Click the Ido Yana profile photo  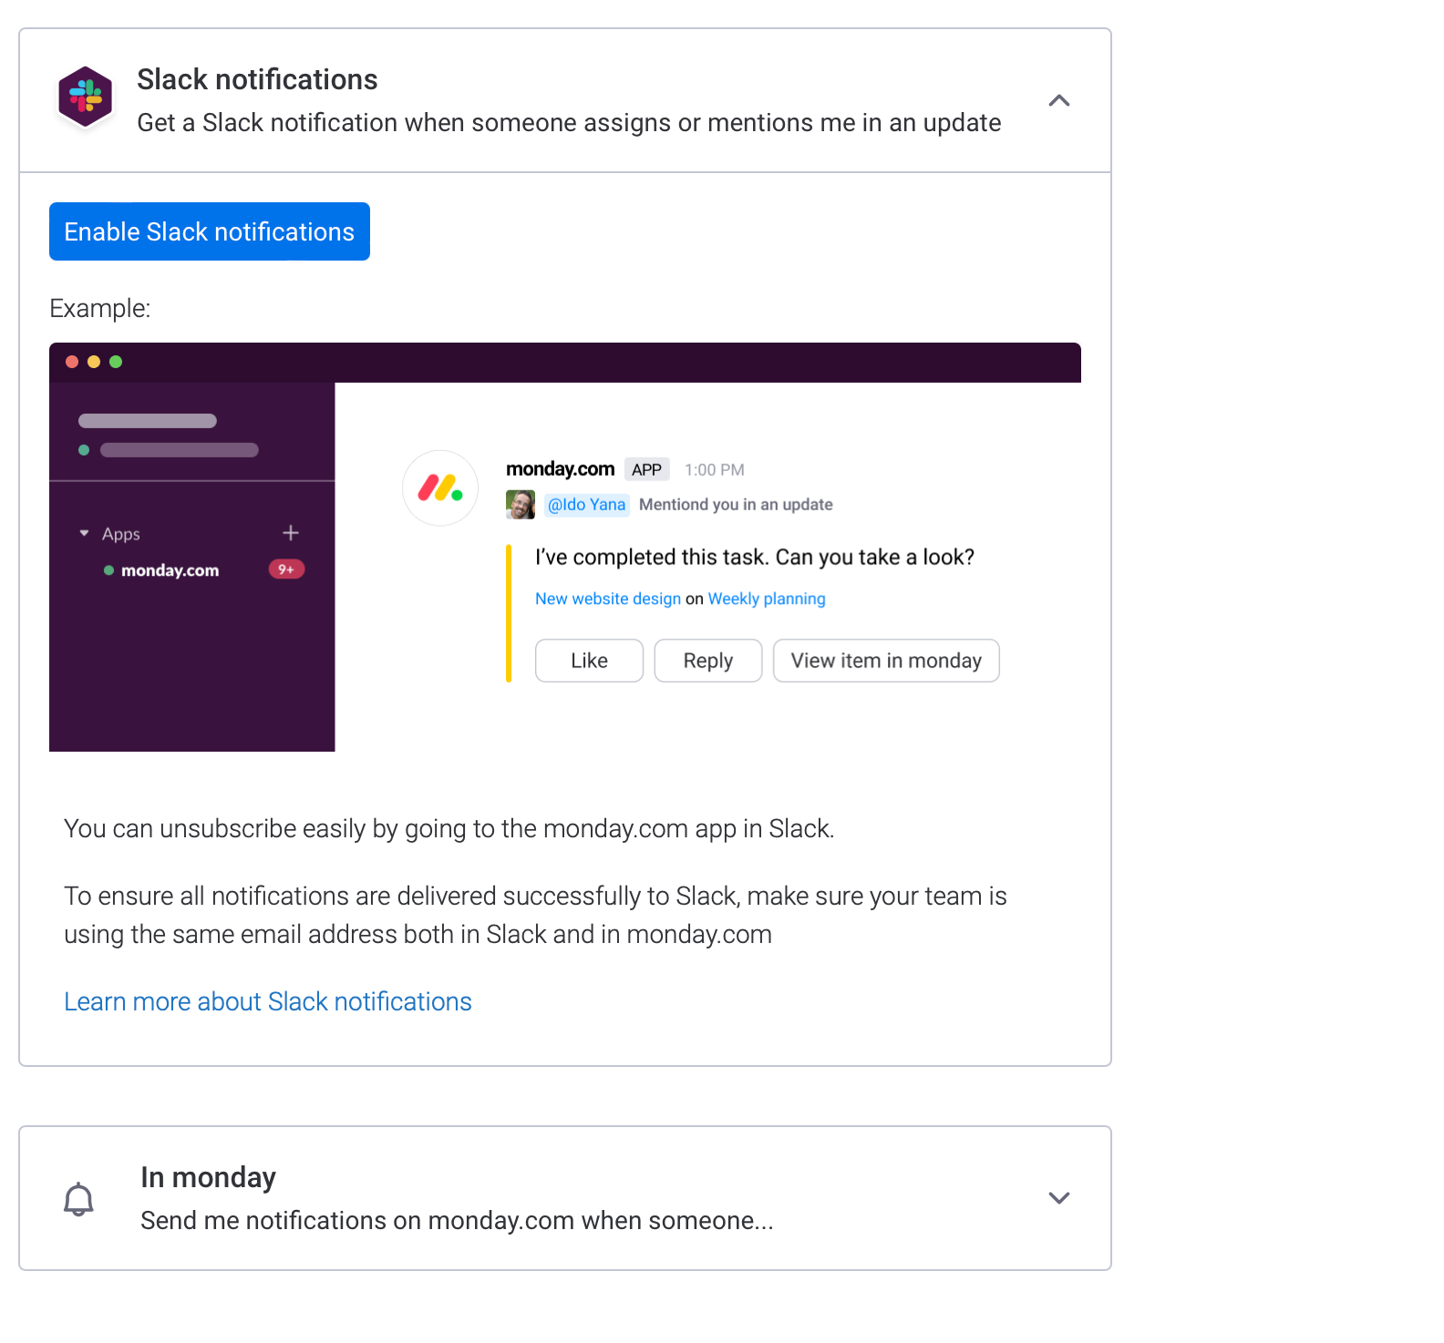click(x=521, y=505)
